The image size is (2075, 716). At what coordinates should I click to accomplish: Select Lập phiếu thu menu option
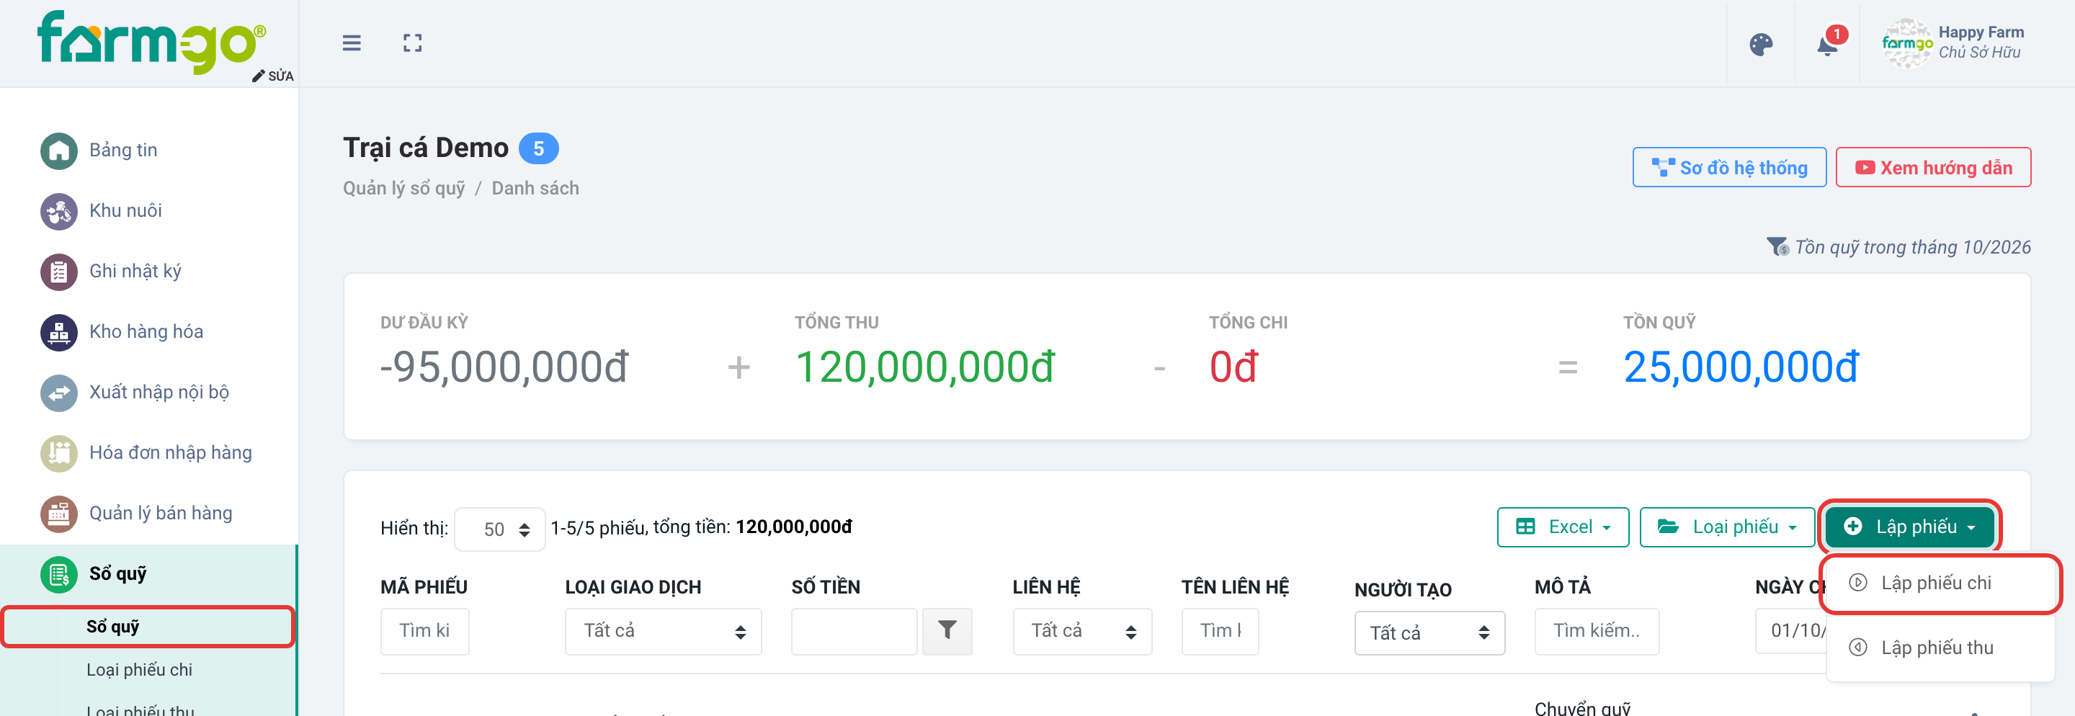1940,648
